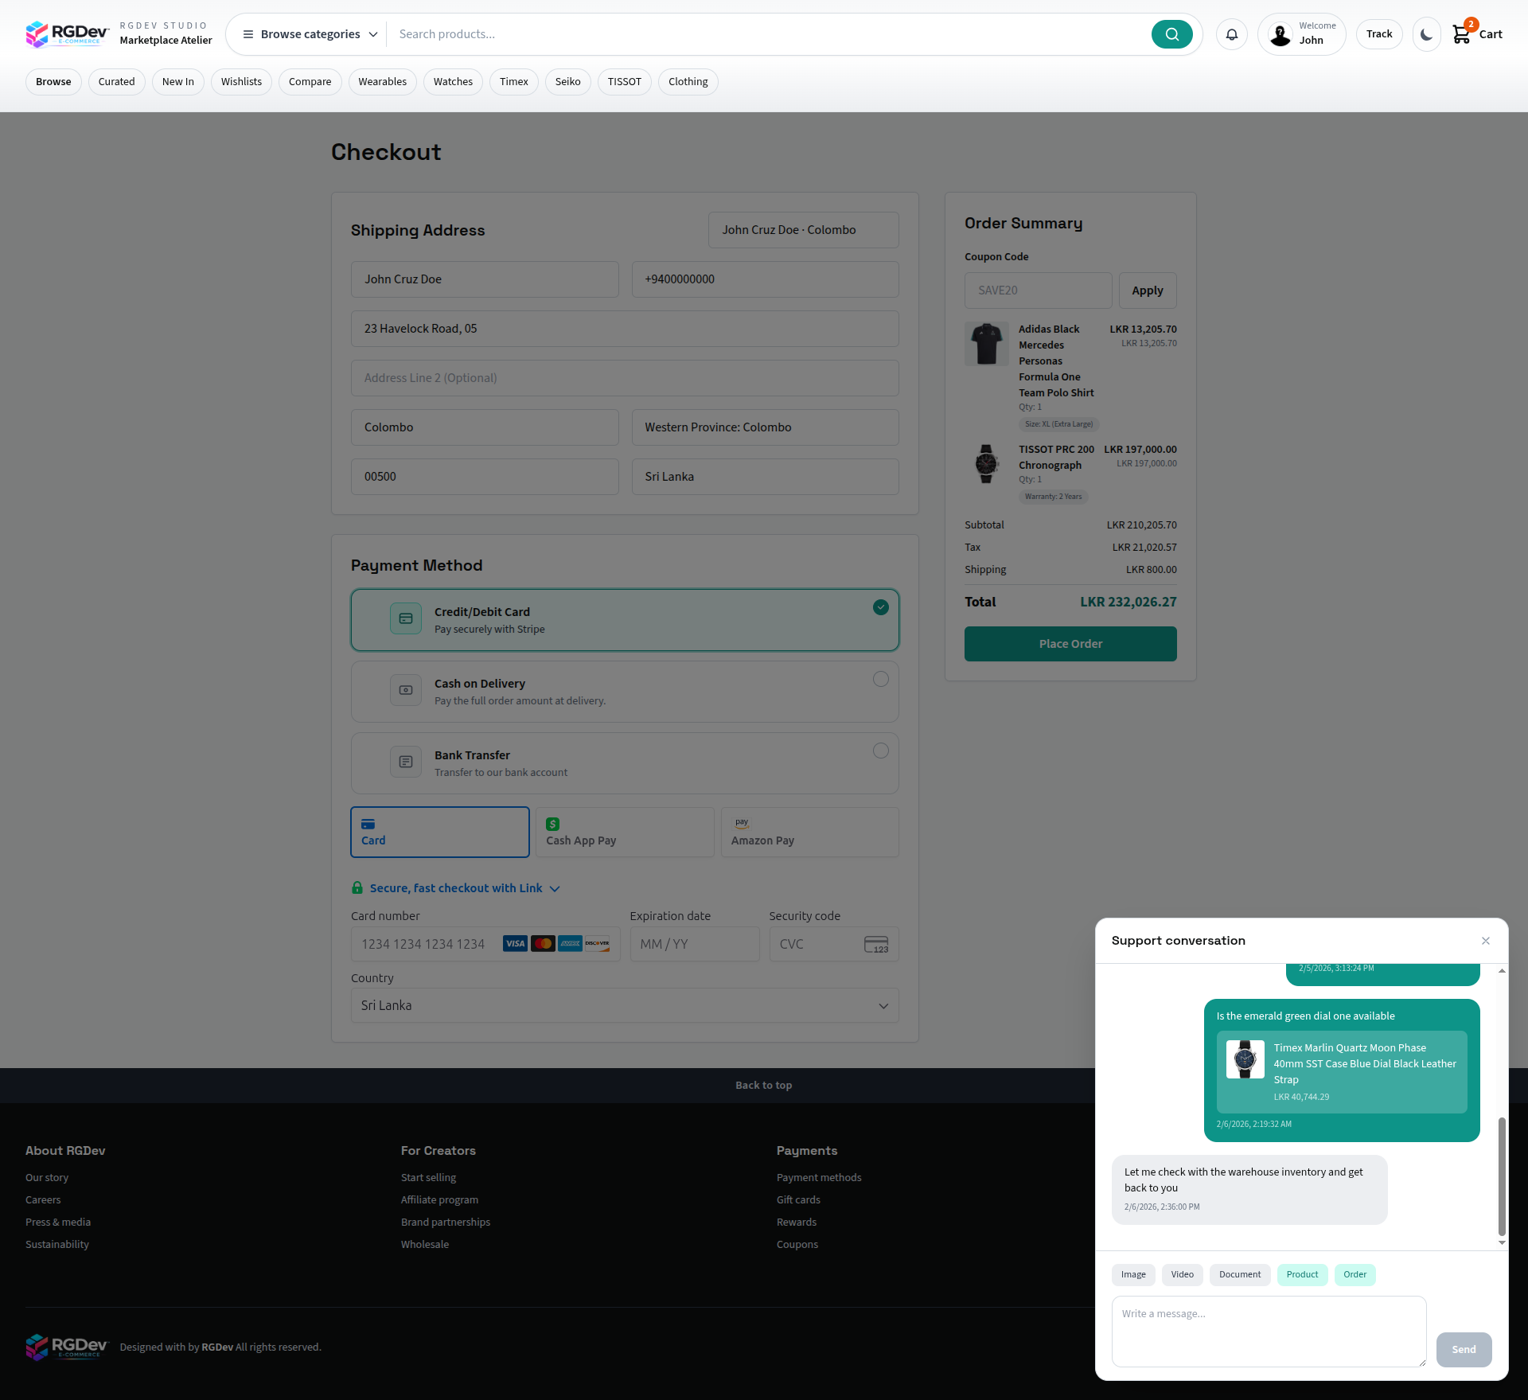This screenshot has height=1400, width=1528.
Task: Select the Amazon Pay payment icon
Action: [x=741, y=822]
